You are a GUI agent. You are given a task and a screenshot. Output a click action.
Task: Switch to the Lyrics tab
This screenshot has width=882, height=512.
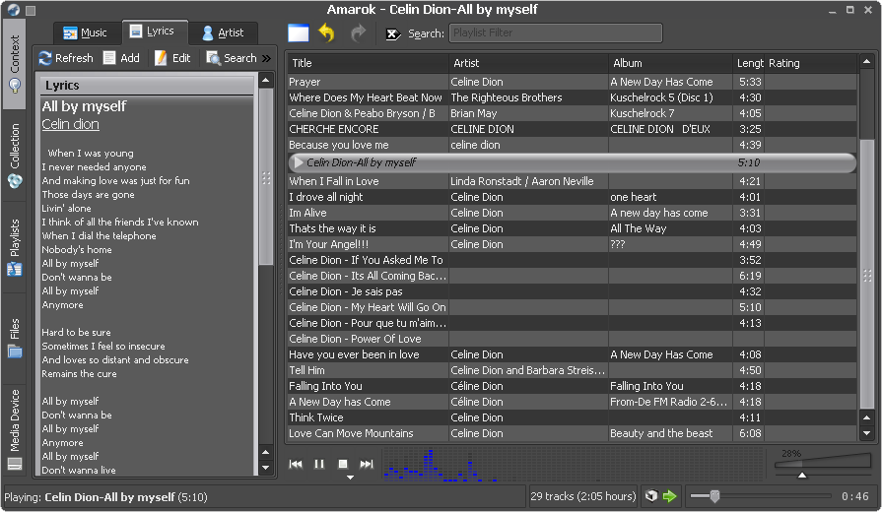pyautogui.click(x=153, y=32)
